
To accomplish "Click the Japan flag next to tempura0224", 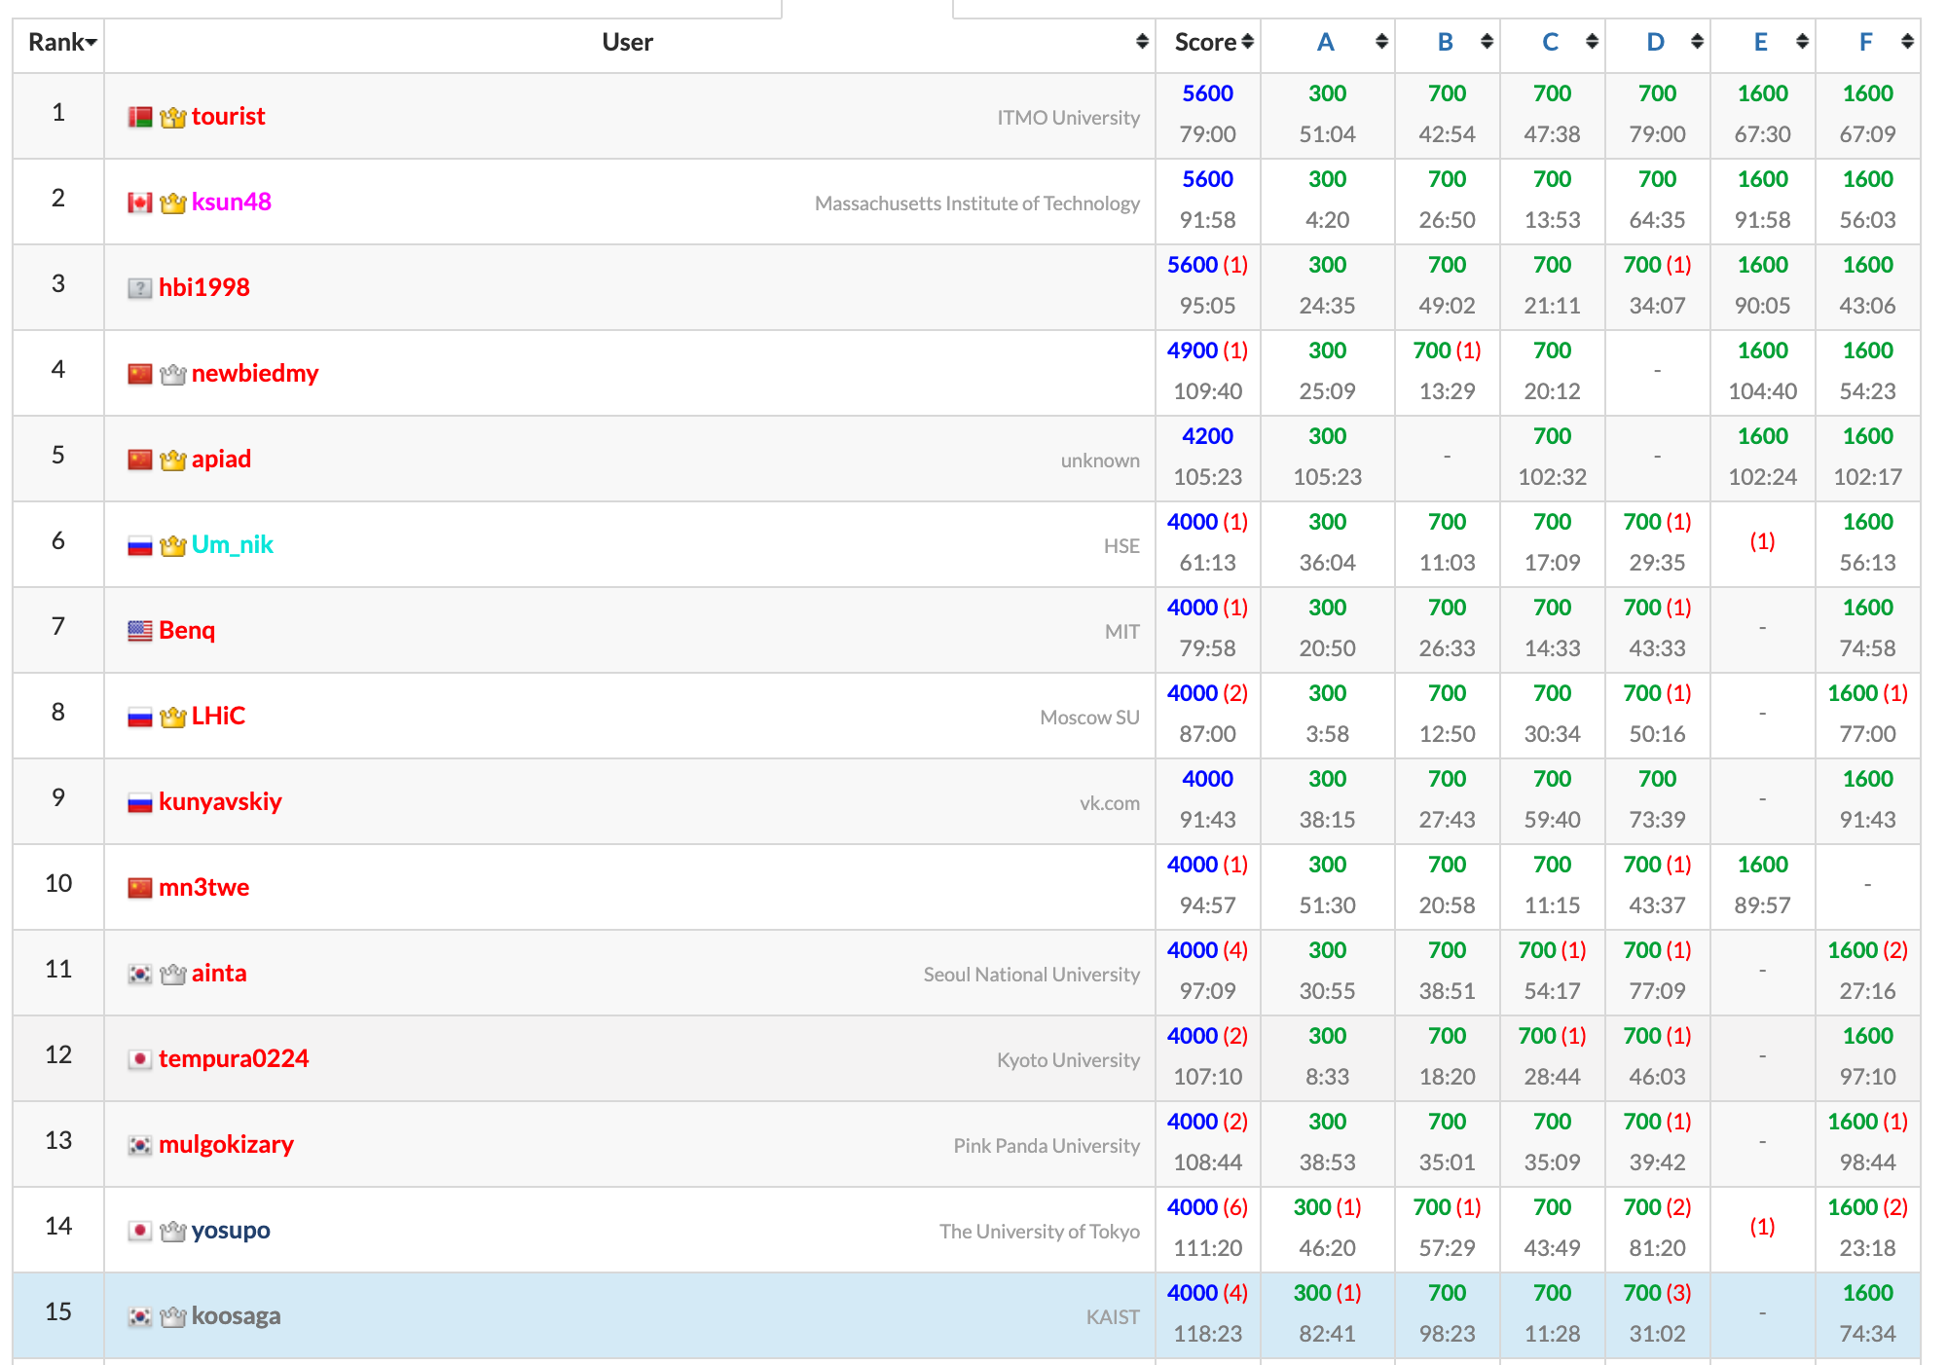I will tap(140, 1059).
